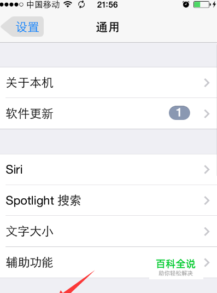Tap the 21:56 clock in status bar
The image size is (217, 293).
pyautogui.click(x=107, y=5)
